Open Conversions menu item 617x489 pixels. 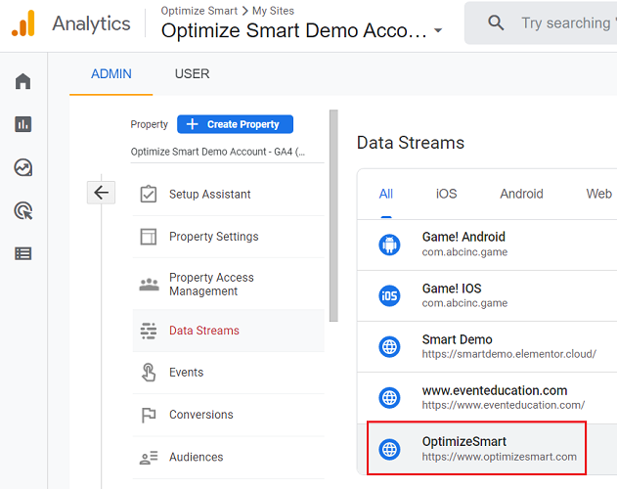[228, 415]
